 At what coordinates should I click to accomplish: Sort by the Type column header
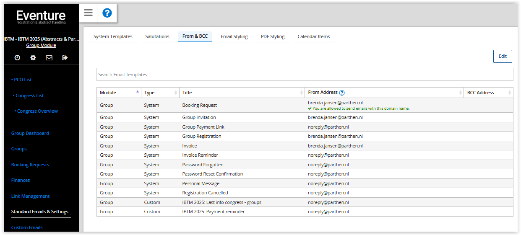159,93
